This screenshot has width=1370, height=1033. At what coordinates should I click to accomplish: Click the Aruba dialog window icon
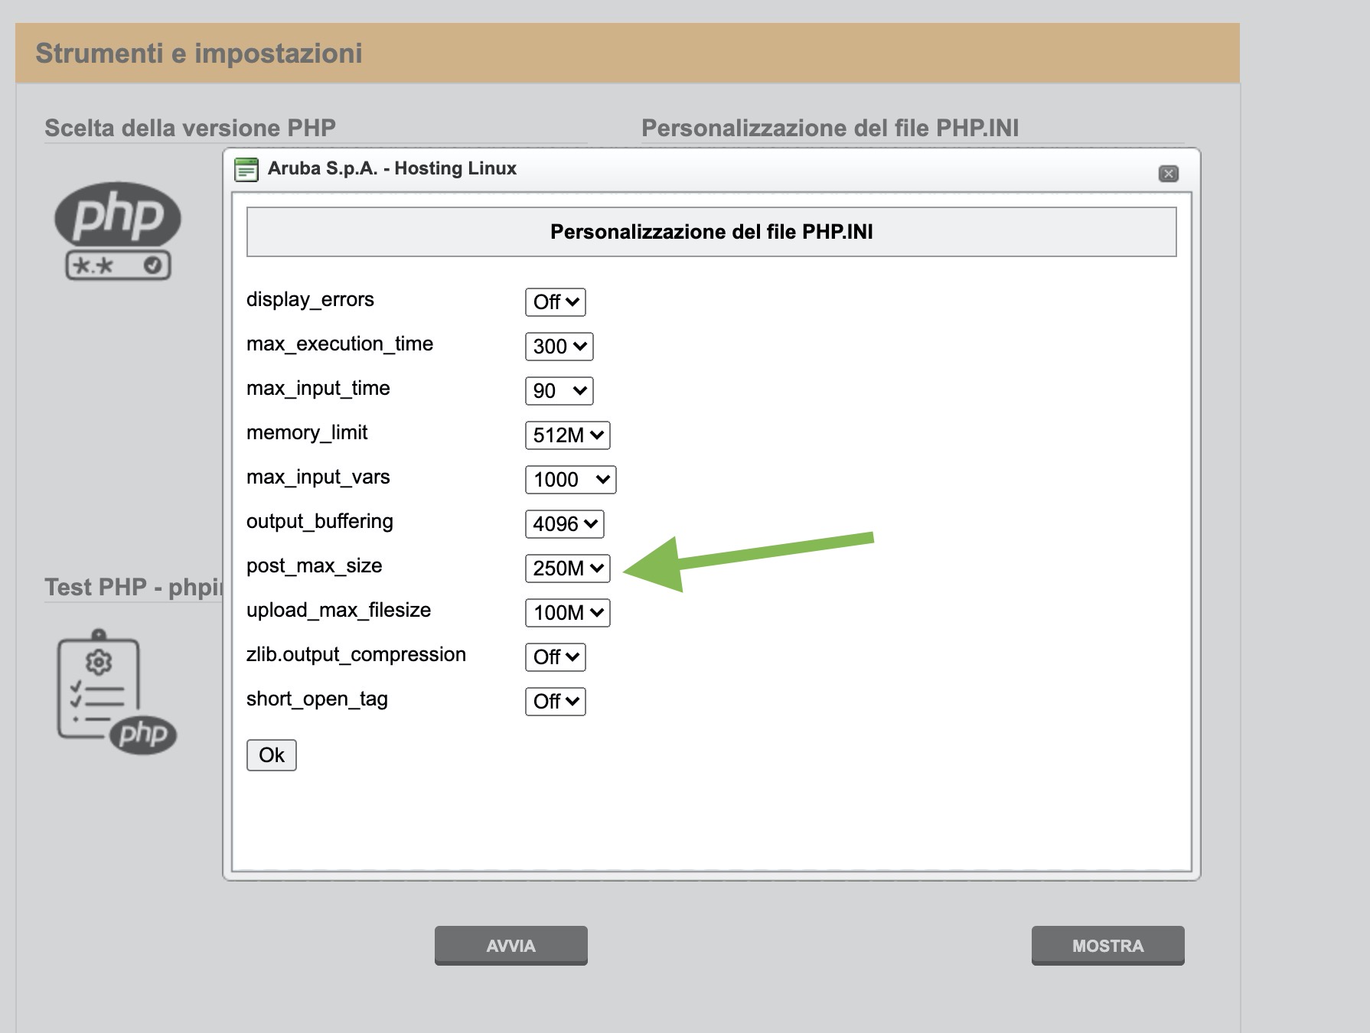point(246,169)
